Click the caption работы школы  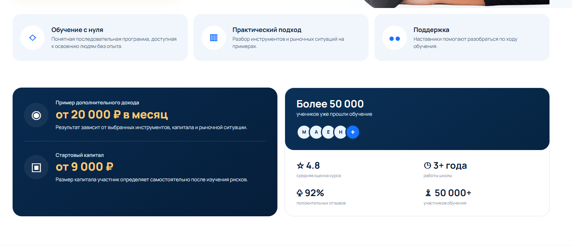click(438, 176)
